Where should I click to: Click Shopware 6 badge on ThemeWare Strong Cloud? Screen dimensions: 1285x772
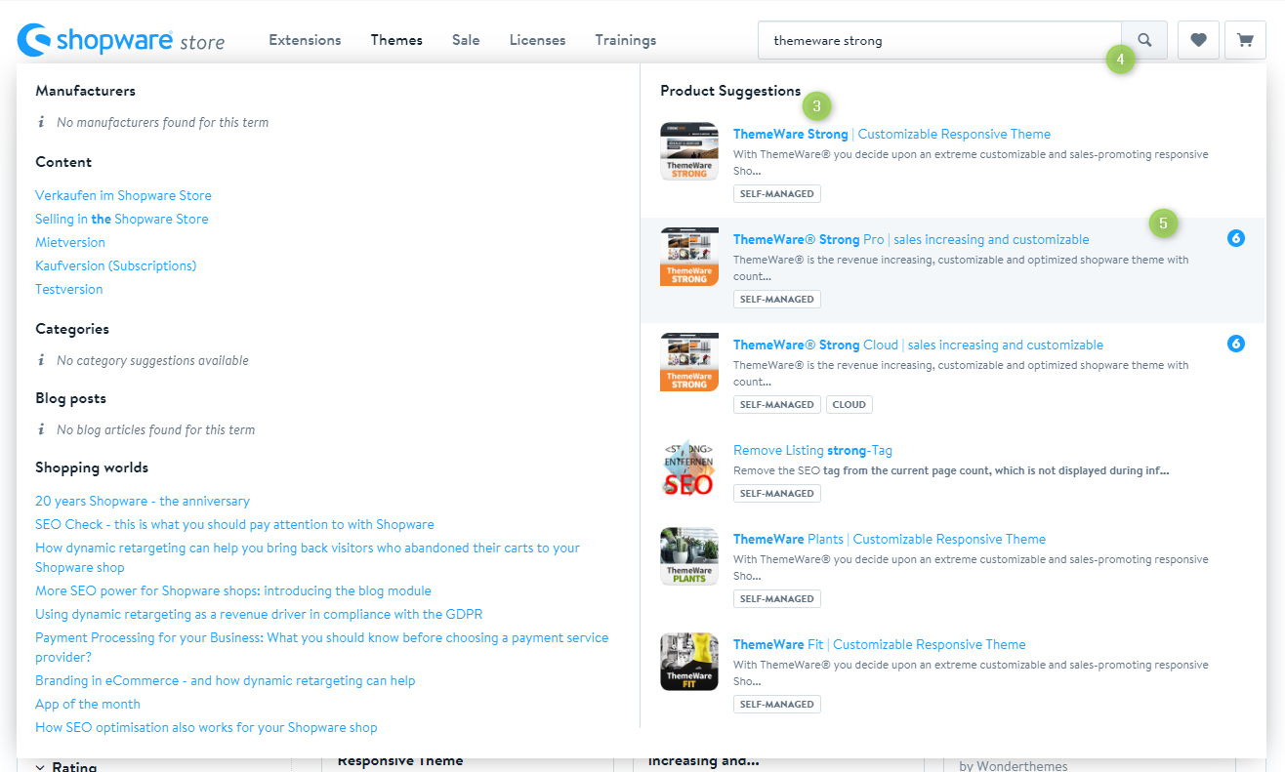click(1236, 344)
